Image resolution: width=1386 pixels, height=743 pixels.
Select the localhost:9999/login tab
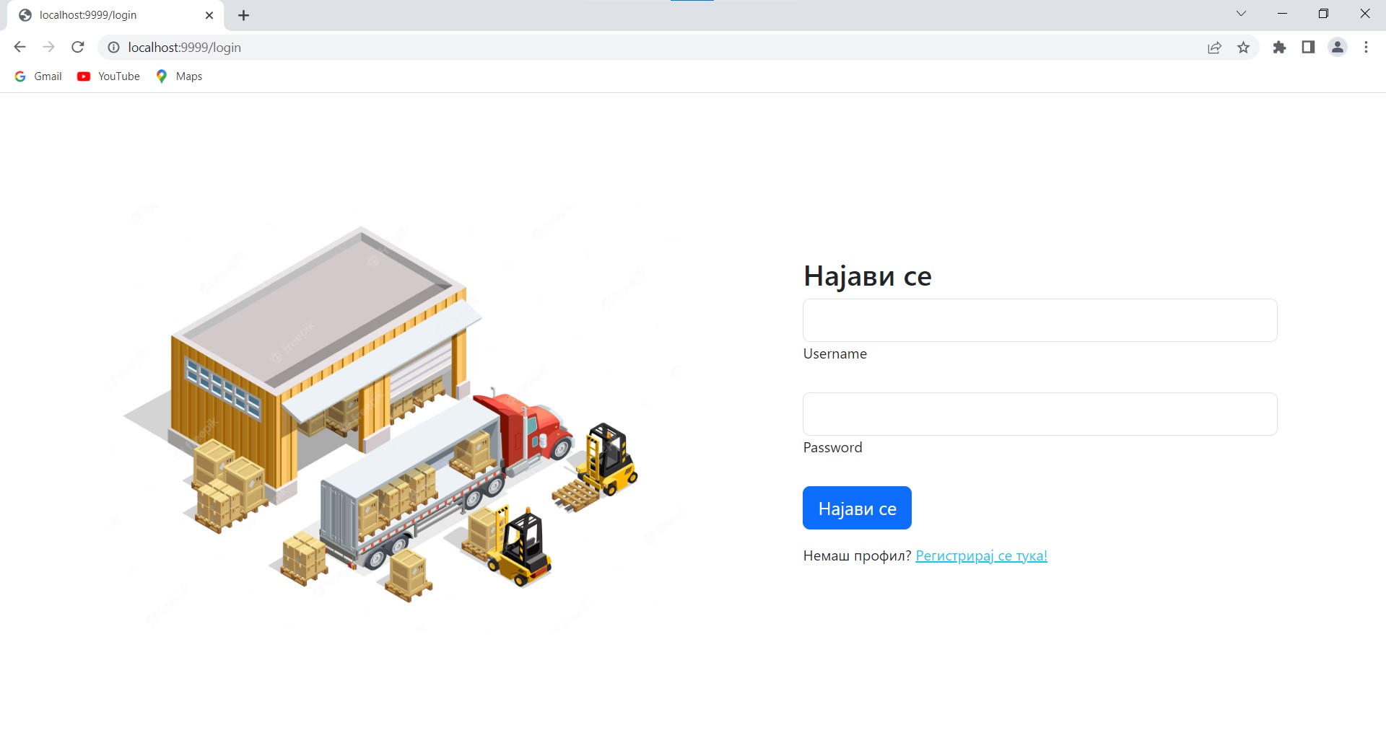point(108,15)
